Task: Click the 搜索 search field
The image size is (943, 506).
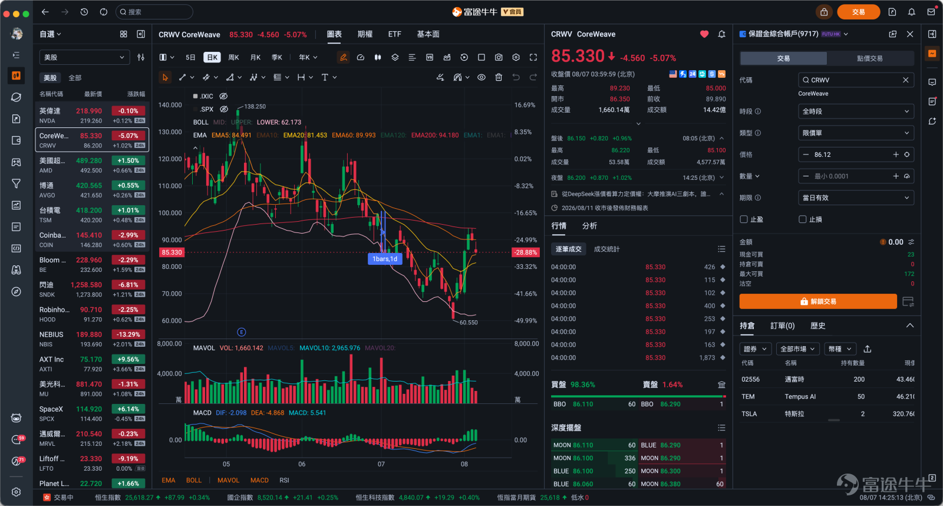Action: click(154, 12)
